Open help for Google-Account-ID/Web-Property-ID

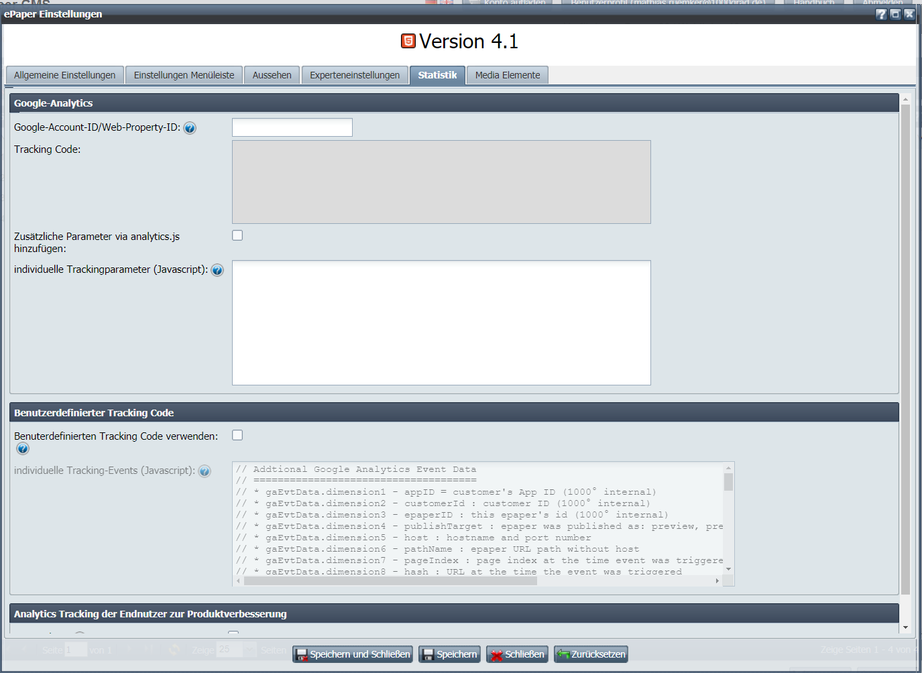pos(190,128)
